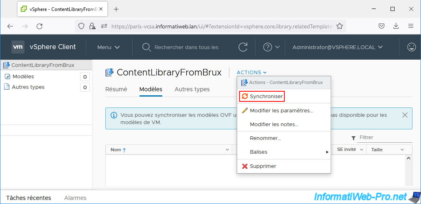Screen dimensions: 421x204
Task: Bookmark page with the star icon
Action: pyautogui.click(x=339, y=26)
